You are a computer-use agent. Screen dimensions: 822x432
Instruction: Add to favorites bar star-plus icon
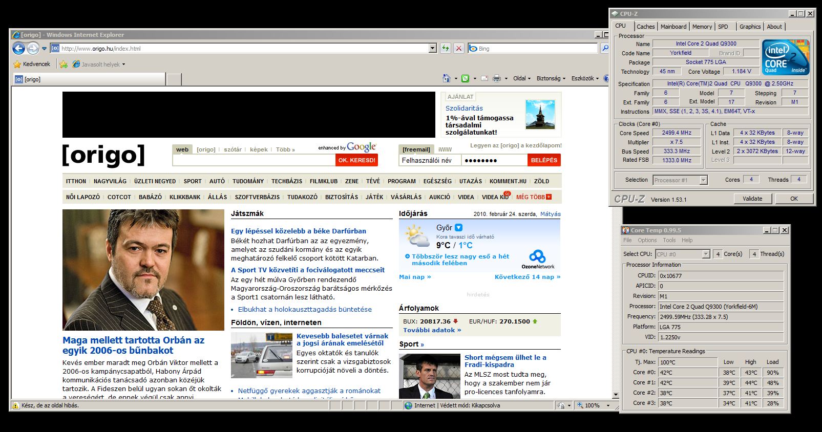pyautogui.click(x=64, y=64)
